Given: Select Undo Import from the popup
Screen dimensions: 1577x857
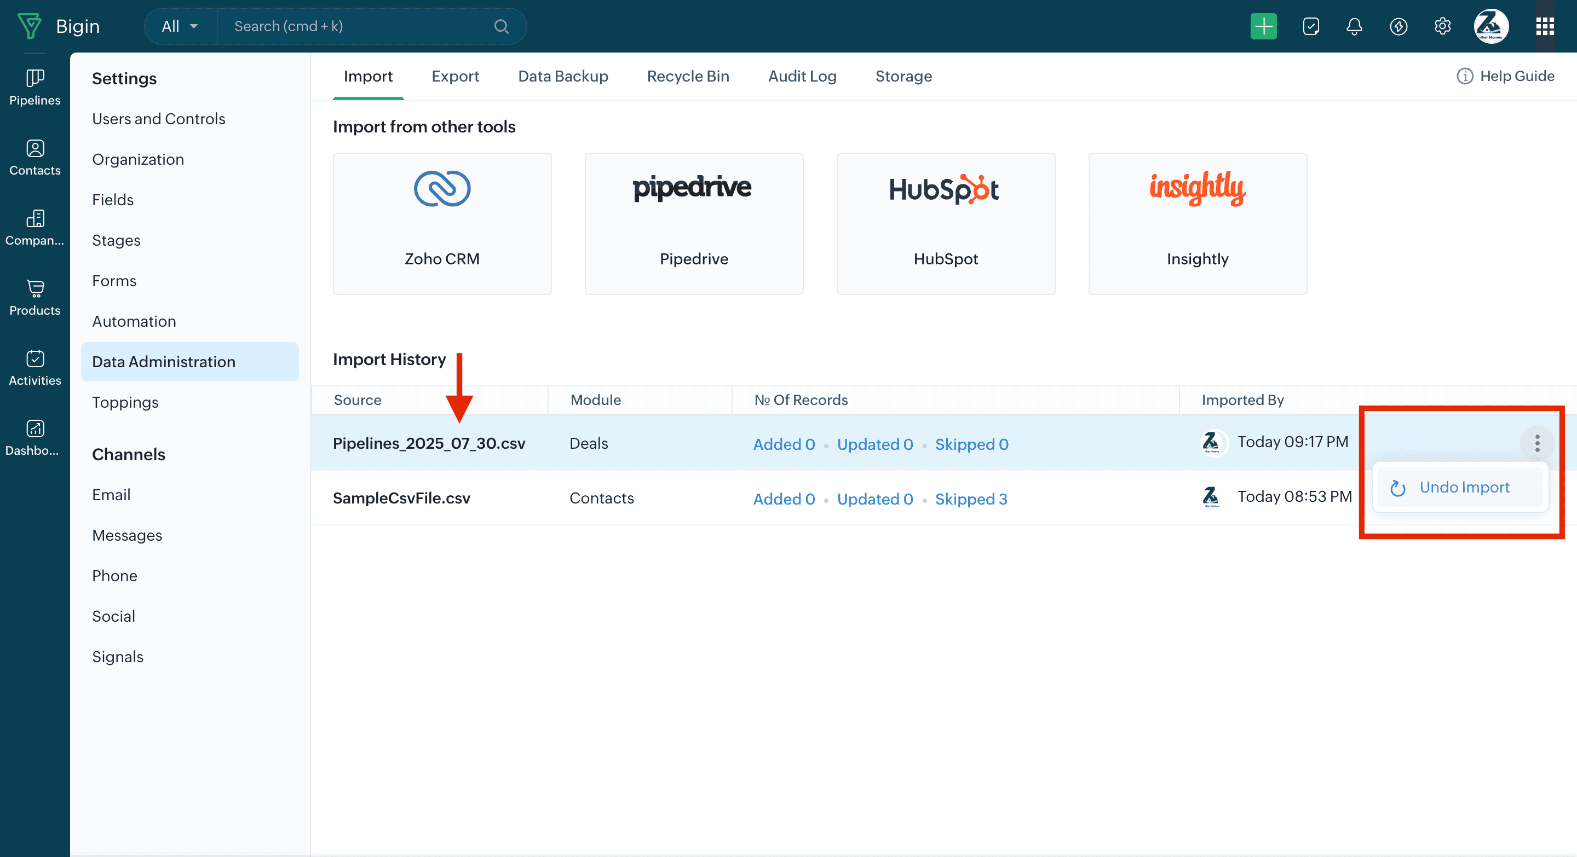Looking at the screenshot, I should (x=1464, y=487).
